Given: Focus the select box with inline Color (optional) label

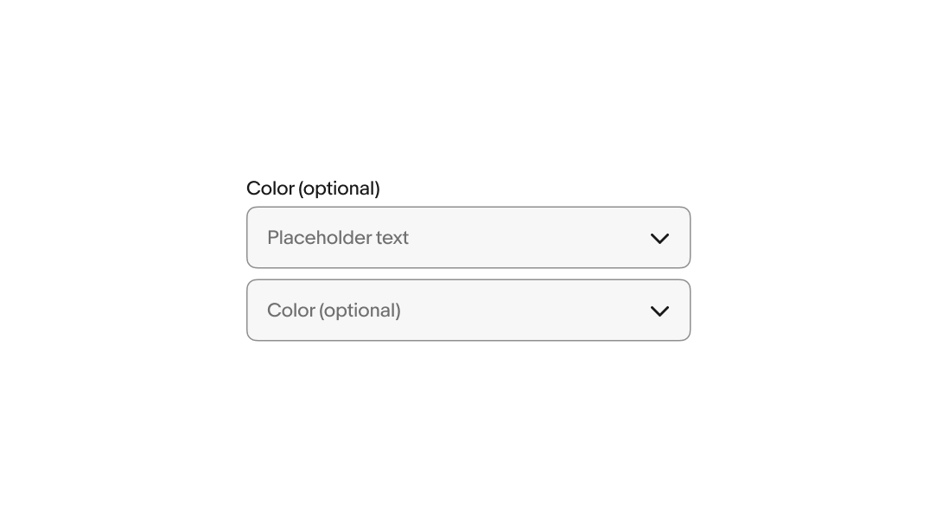Looking at the screenshot, I should [468, 311].
